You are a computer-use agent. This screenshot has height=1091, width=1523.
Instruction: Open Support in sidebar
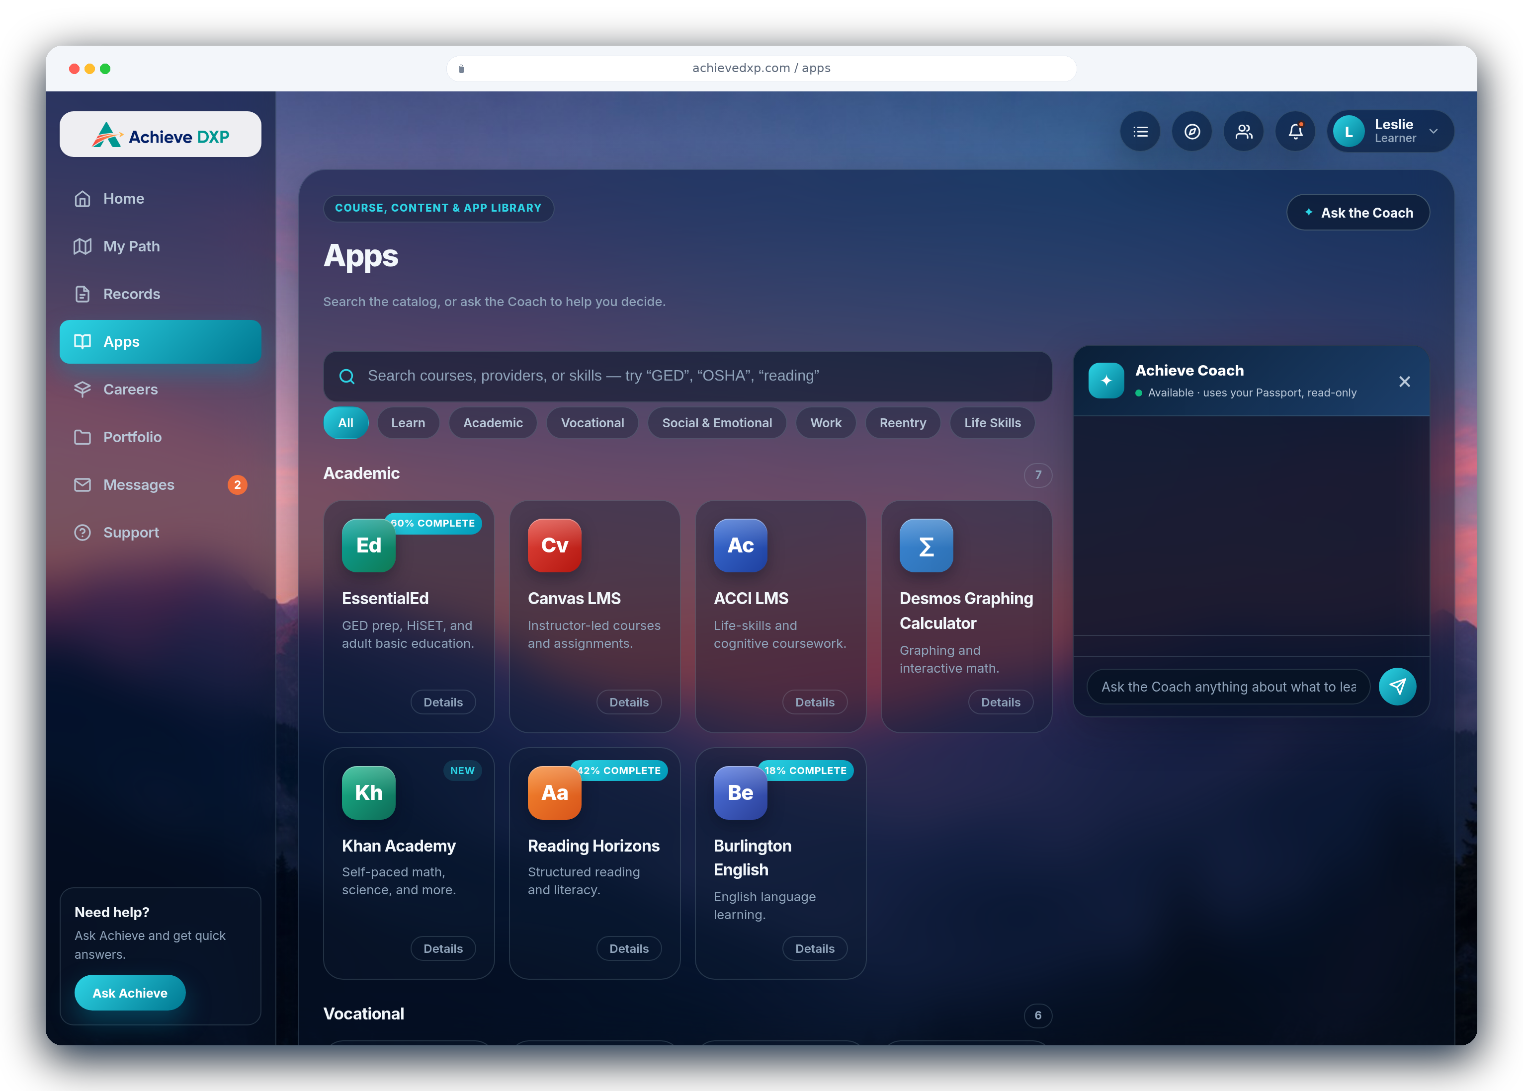(x=161, y=533)
